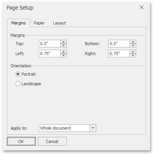Viewport: 155px width, 156px height.
Task: Open the Apply to dropdown arrow
Action: click(93, 128)
